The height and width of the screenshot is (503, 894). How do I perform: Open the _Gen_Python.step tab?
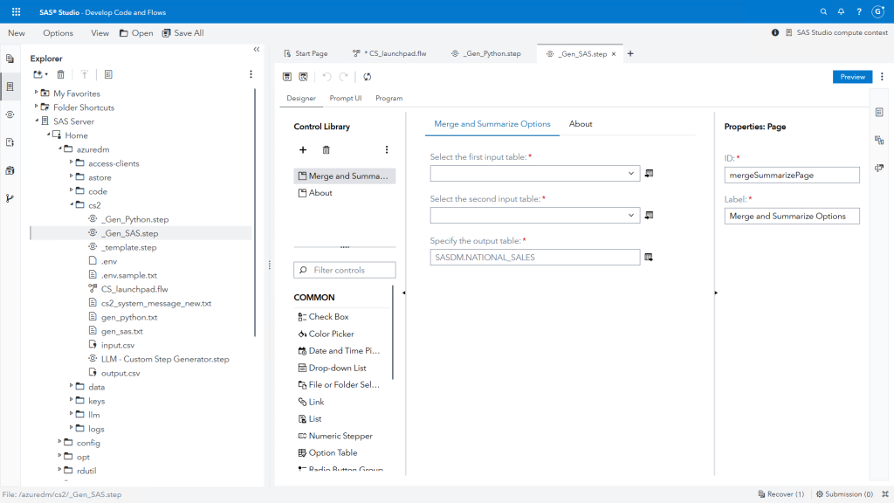(x=486, y=54)
